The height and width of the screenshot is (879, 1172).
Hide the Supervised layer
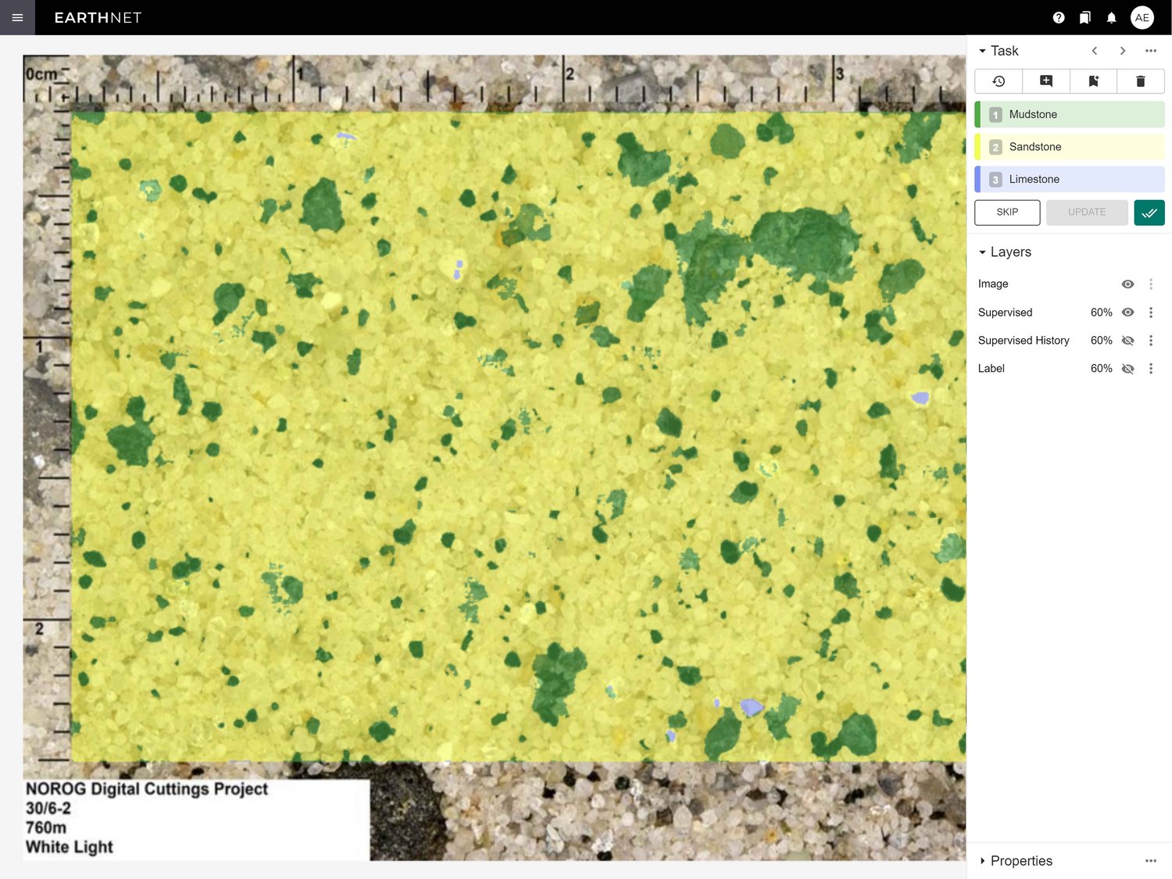point(1127,313)
